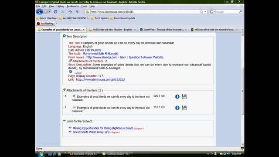Open IslamHouse Update bookmark folder
The width and height of the screenshot is (279, 157).
tap(123, 18)
